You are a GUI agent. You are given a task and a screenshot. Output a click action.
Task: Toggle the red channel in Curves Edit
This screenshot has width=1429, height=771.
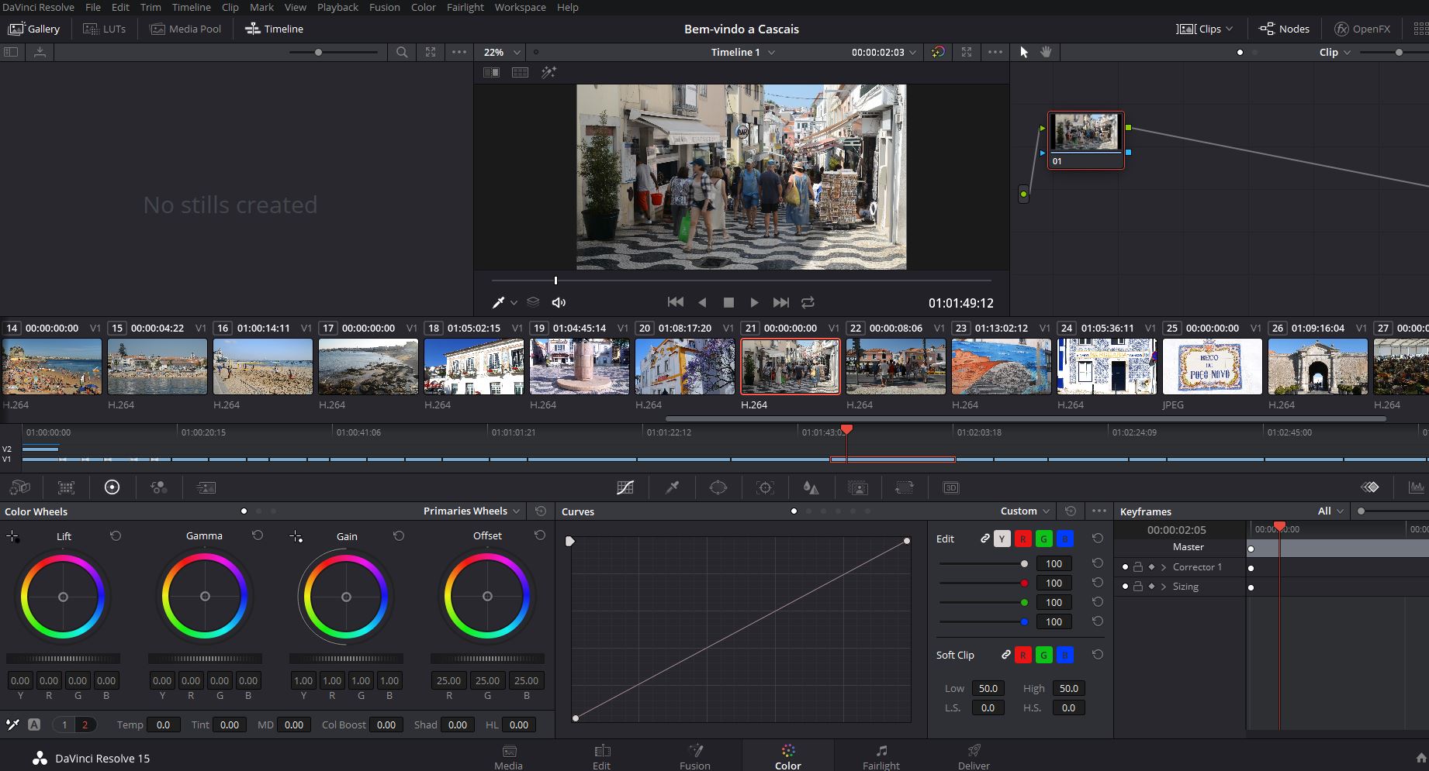click(1022, 539)
